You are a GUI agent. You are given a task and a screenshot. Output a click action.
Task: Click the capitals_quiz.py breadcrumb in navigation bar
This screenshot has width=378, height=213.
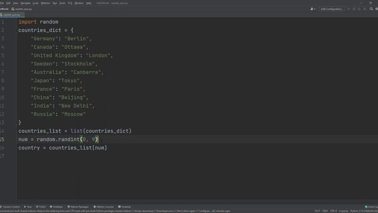coord(22,9)
